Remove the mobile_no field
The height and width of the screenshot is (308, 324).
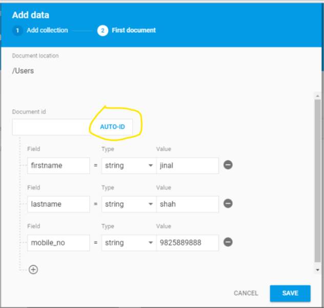pyautogui.click(x=228, y=243)
